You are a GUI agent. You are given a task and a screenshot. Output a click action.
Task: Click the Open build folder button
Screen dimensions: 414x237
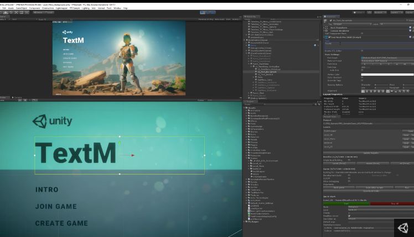click(369, 191)
